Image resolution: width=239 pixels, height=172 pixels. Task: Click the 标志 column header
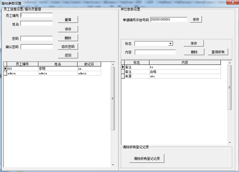tap(137, 62)
